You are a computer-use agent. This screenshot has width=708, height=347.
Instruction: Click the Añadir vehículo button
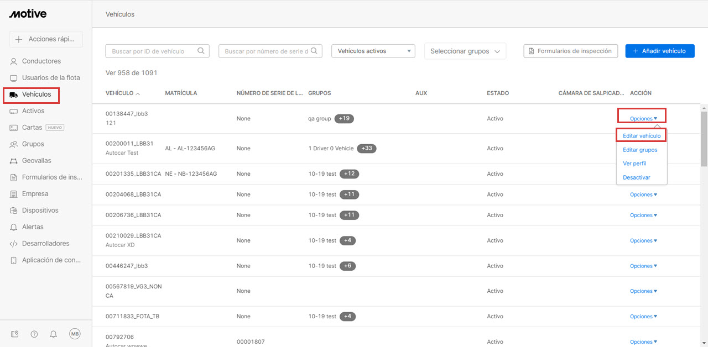tap(659, 51)
